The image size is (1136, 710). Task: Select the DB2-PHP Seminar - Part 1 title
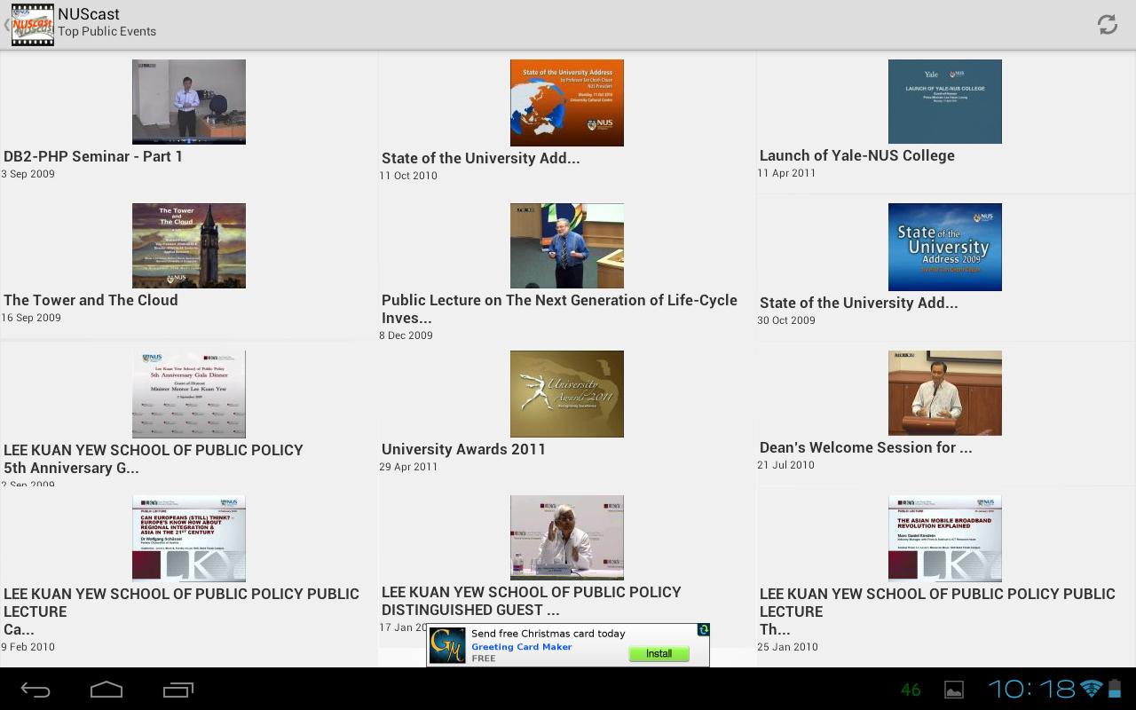click(93, 156)
